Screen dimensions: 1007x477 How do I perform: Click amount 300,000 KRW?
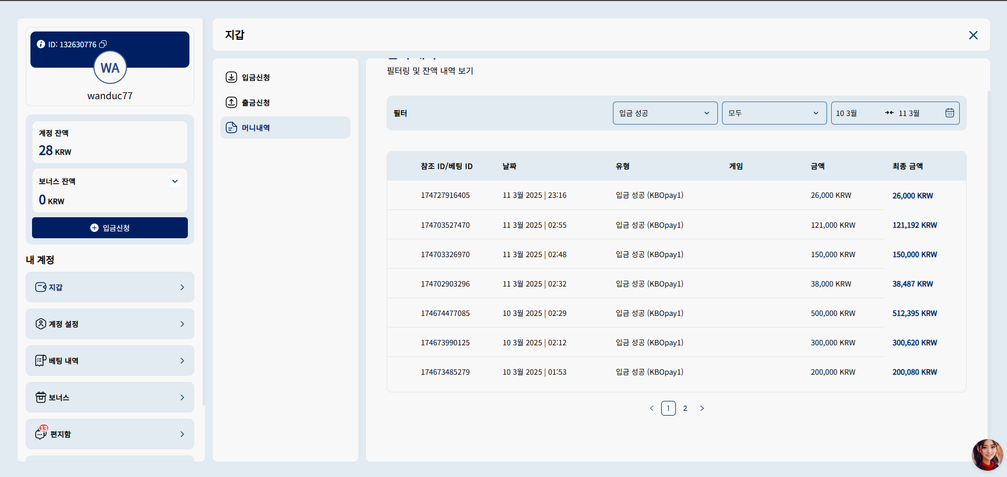point(833,343)
